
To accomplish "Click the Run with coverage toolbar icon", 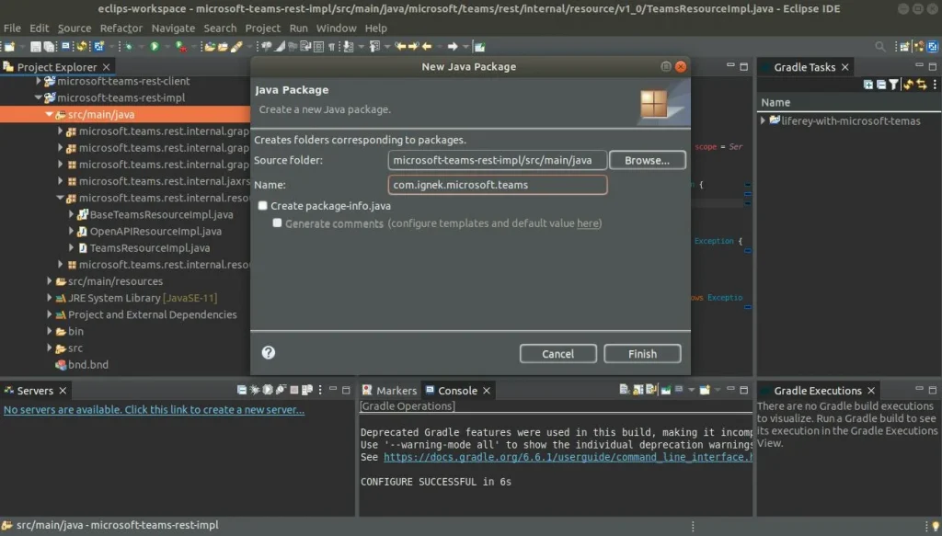I will [x=179, y=46].
